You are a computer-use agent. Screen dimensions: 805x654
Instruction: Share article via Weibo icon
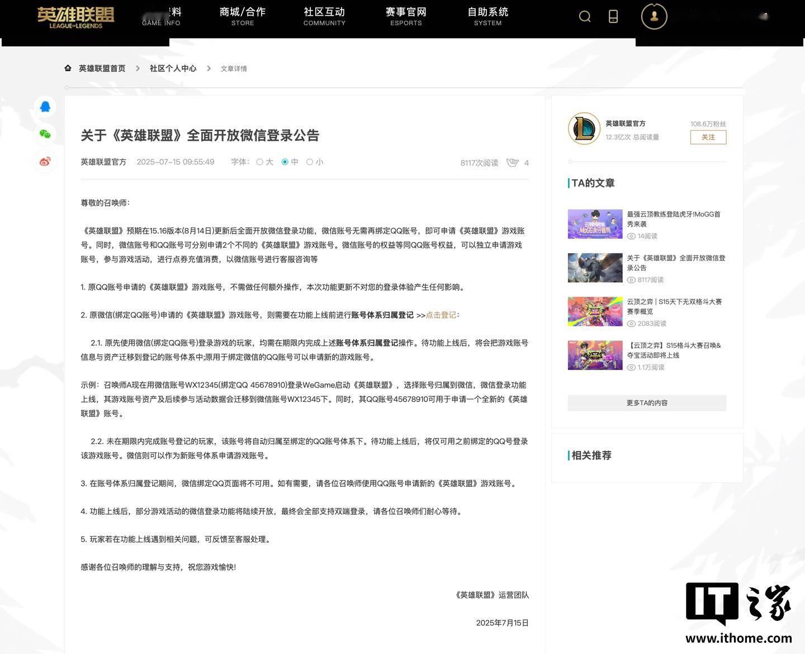(45, 162)
